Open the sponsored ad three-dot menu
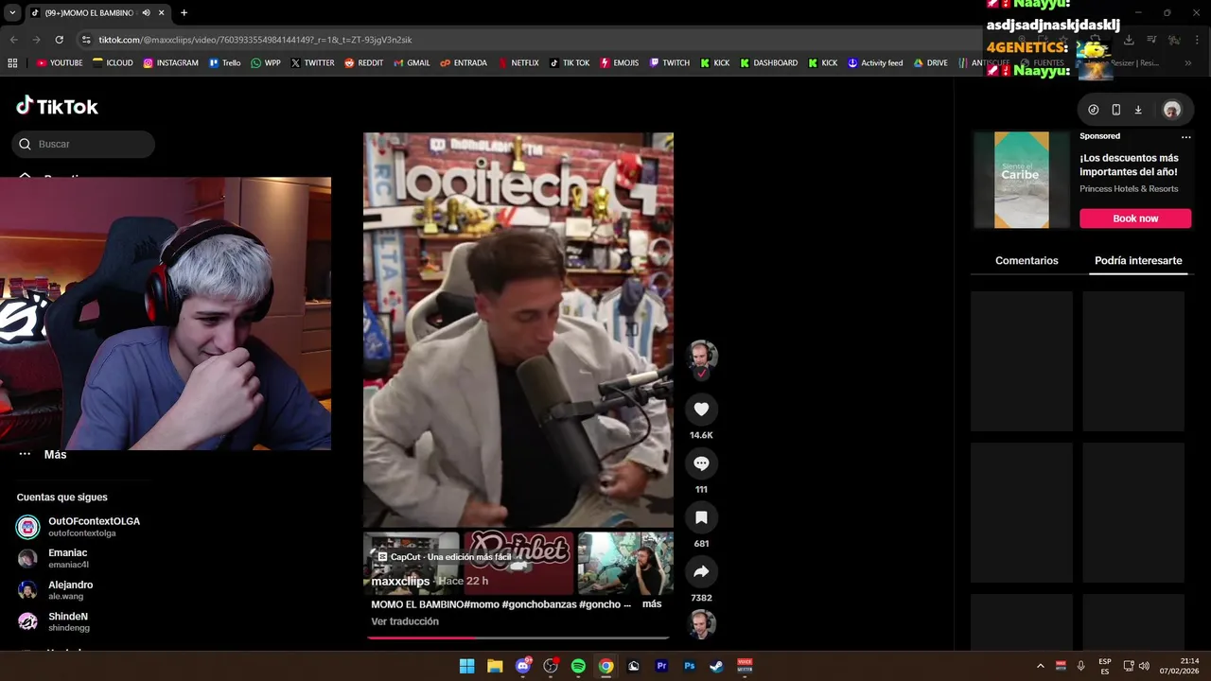This screenshot has width=1211, height=681. point(1185,137)
